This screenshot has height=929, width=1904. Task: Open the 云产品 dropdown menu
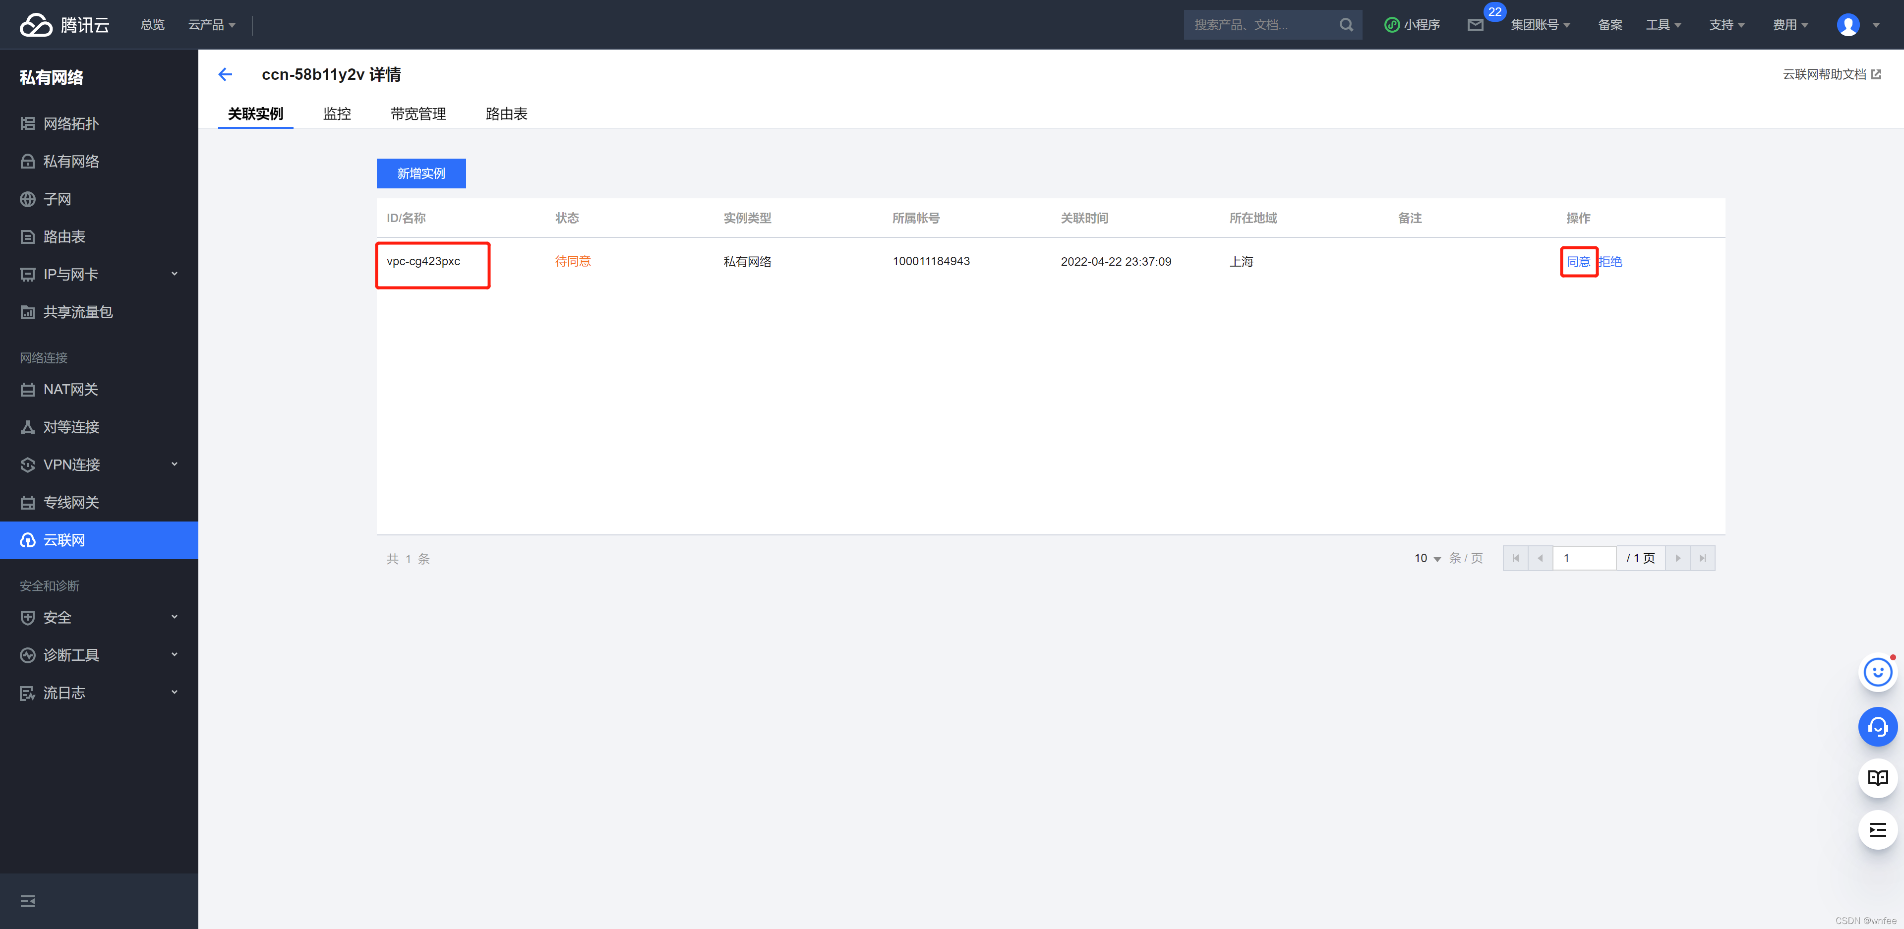(211, 25)
